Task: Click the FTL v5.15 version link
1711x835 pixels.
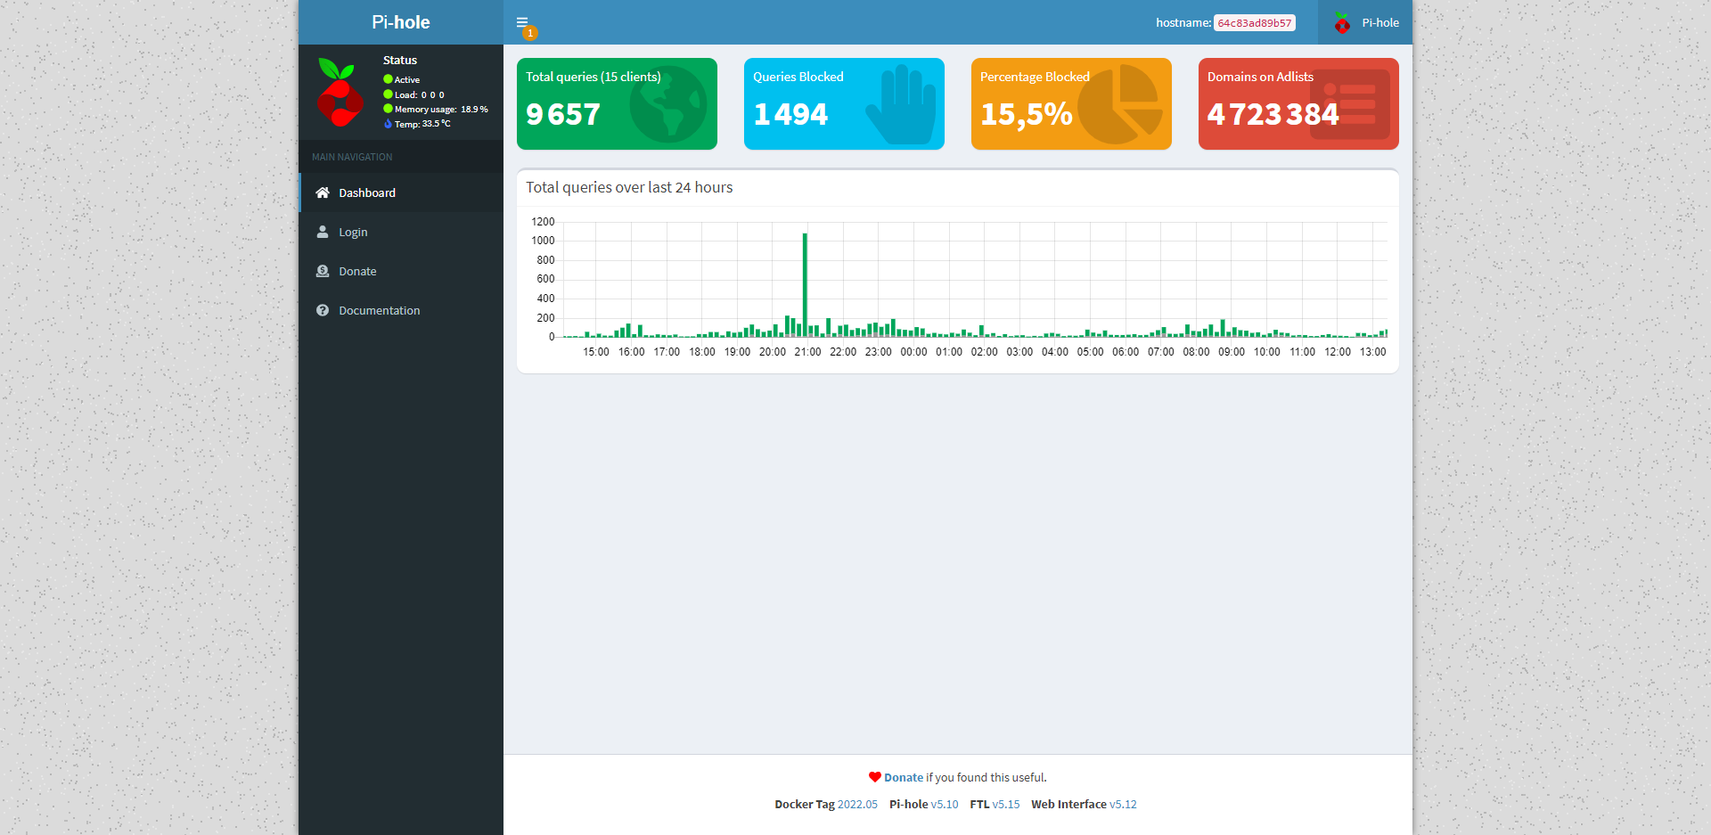Action: point(1005,805)
